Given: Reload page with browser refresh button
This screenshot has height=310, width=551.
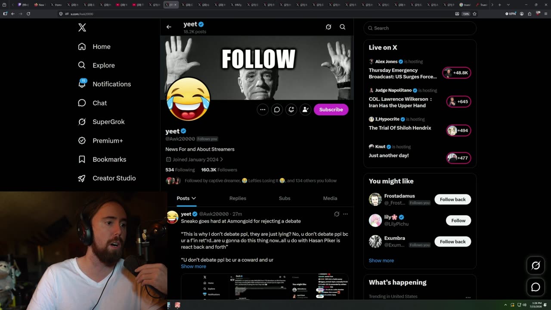Looking at the screenshot, I should point(28,14).
